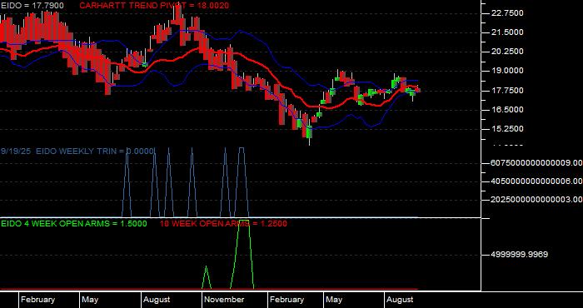Click the lowest green candlestick at chart bottom

[309, 132]
